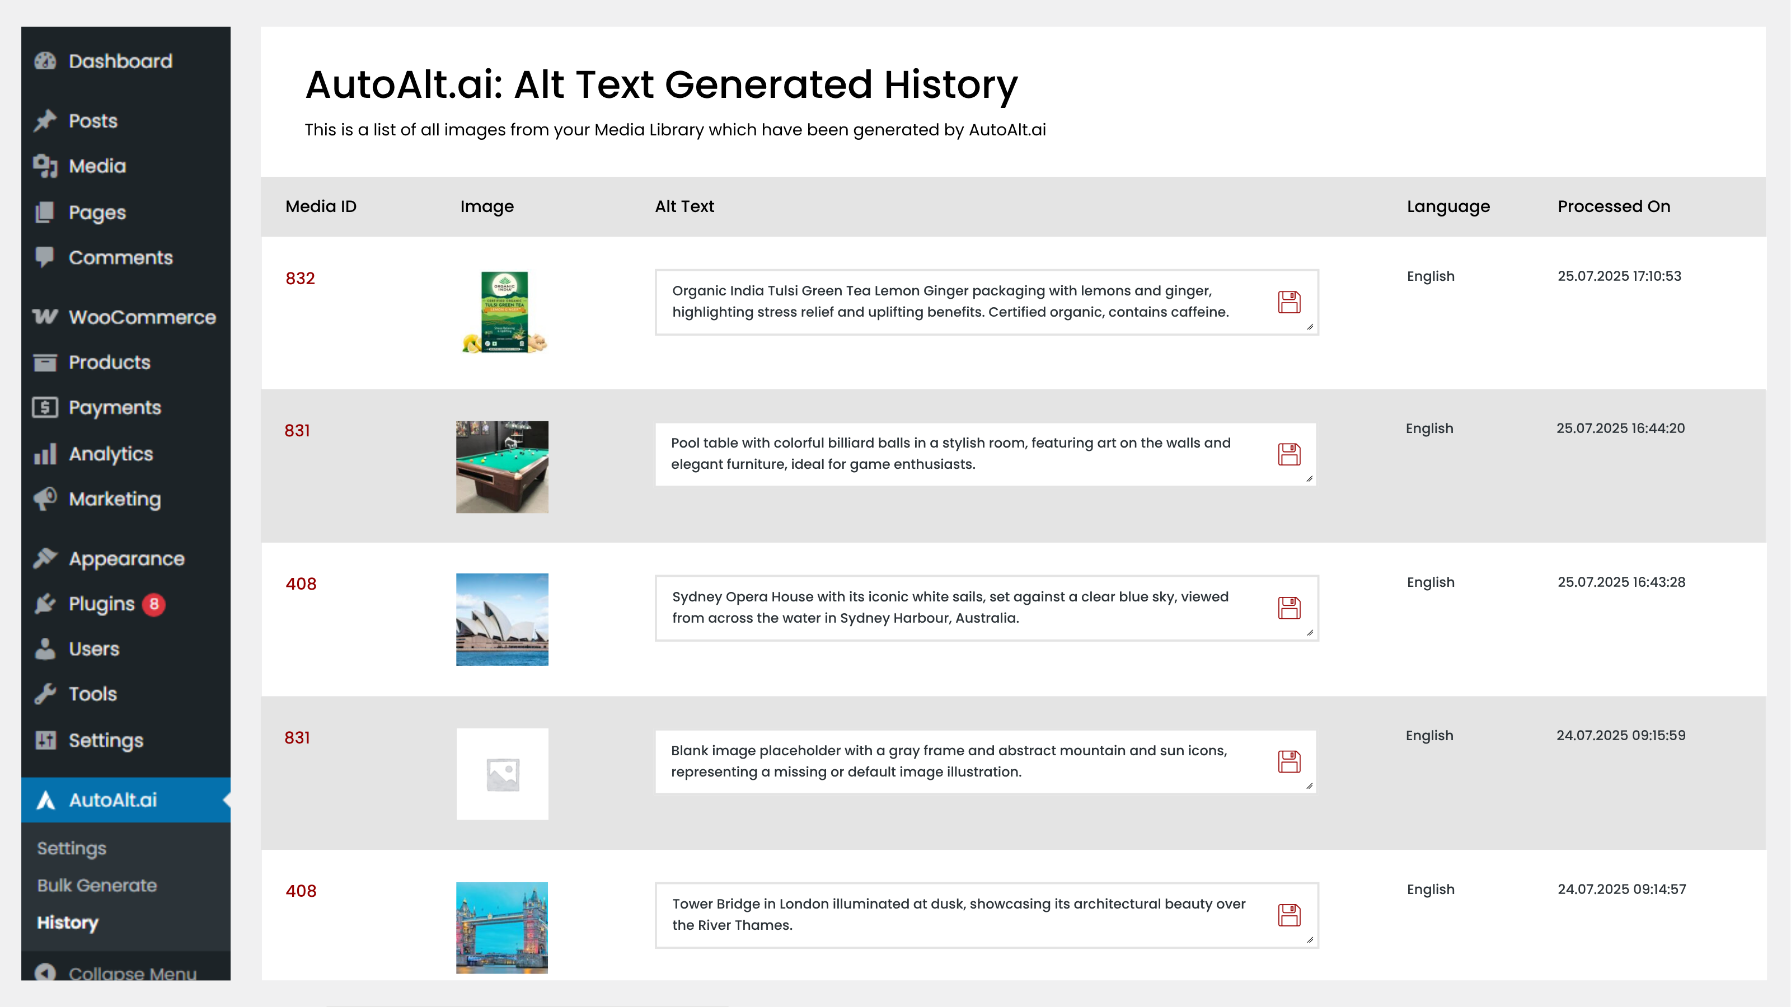Select the History menu item
This screenshot has height=1007, width=1791.
(67, 923)
